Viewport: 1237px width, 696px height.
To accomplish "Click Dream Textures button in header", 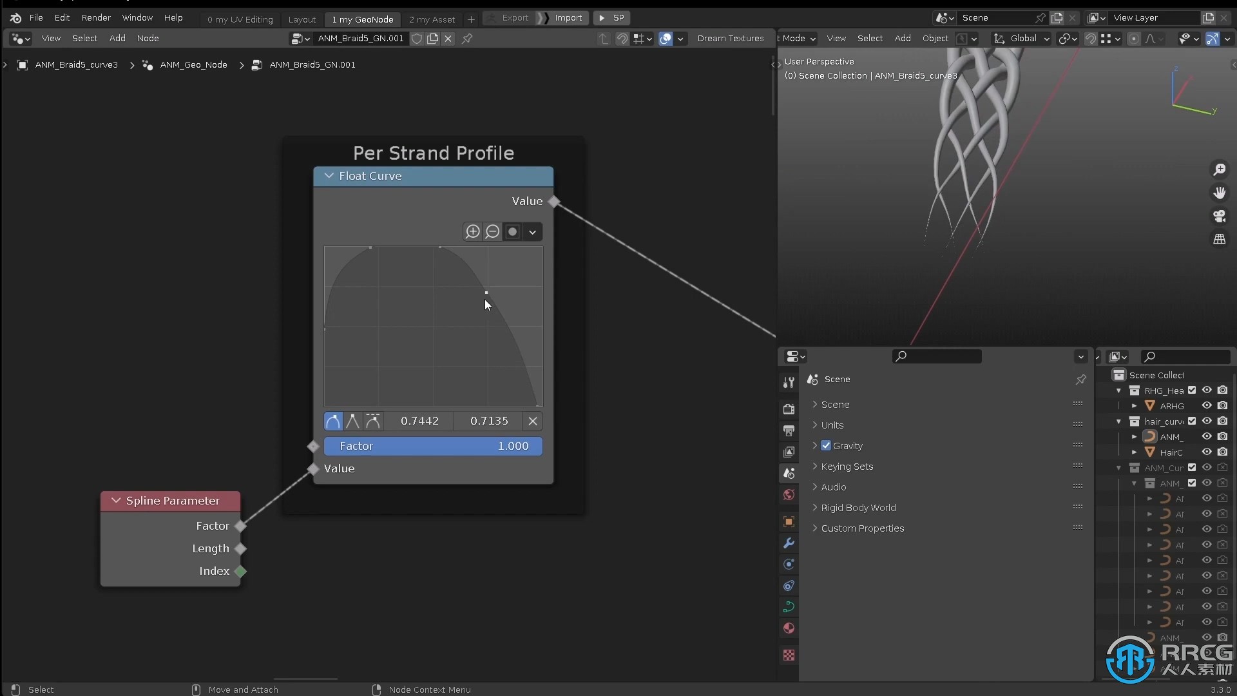I will pyautogui.click(x=731, y=39).
